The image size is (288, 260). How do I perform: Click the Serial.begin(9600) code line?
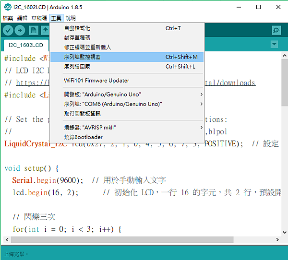[x=48, y=180]
